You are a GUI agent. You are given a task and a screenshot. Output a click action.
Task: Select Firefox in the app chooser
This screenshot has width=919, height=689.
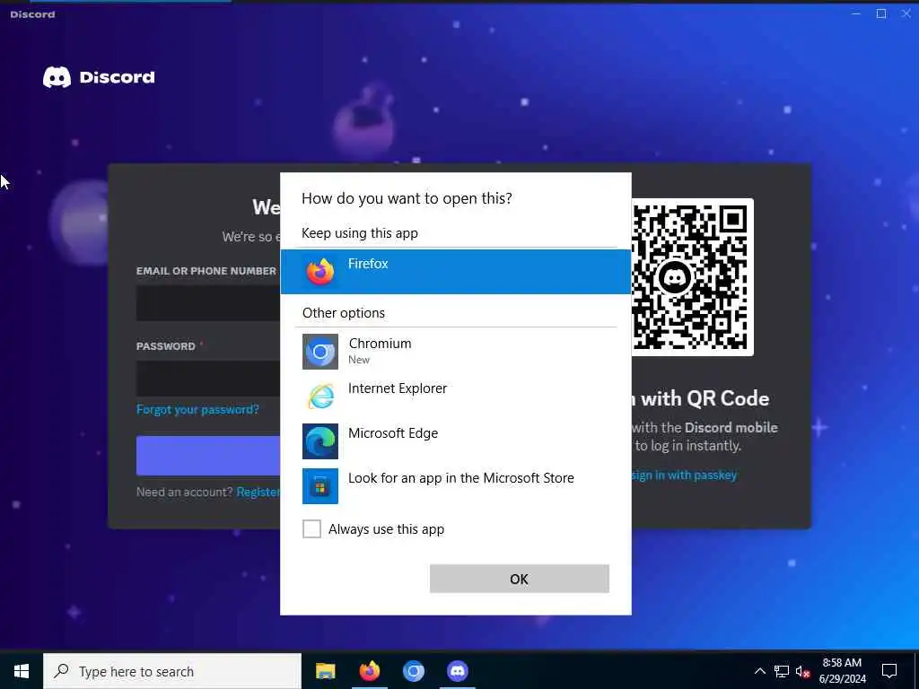[455, 271]
